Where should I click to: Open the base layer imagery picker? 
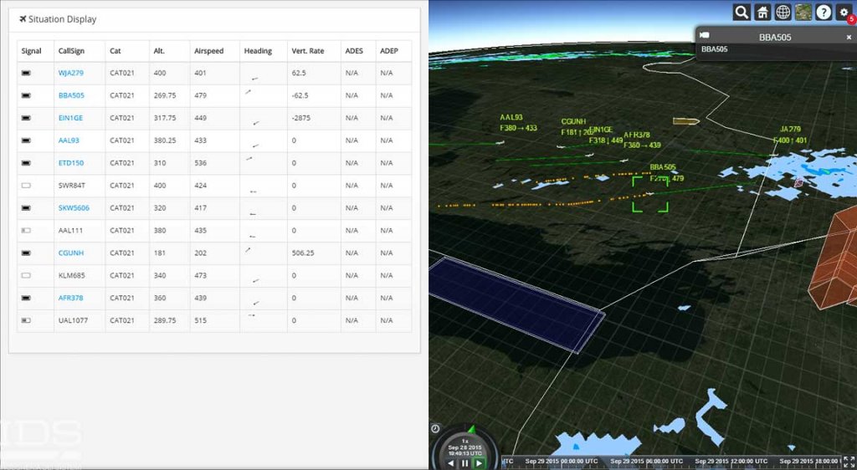pyautogui.click(x=803, y=12)
